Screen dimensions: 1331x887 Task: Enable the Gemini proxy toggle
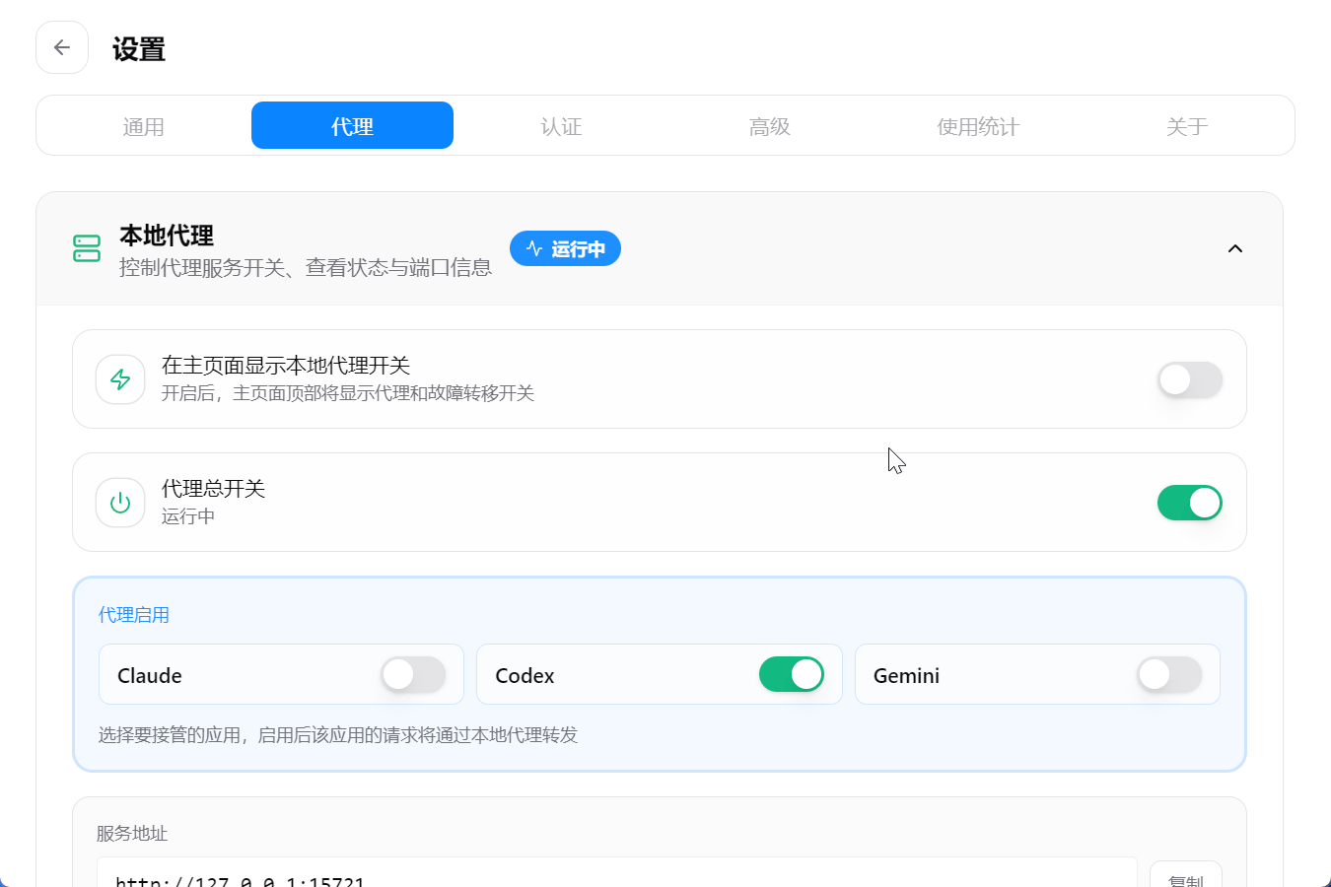(x=1169, y=675)
